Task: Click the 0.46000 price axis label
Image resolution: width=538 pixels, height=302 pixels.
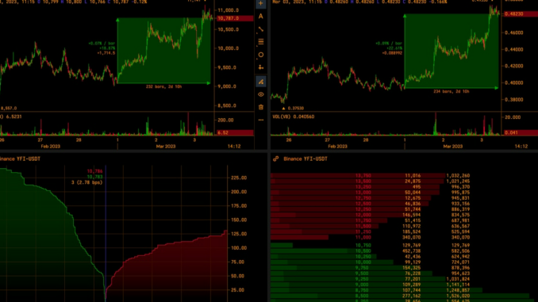Action: [x=514, y=32]
